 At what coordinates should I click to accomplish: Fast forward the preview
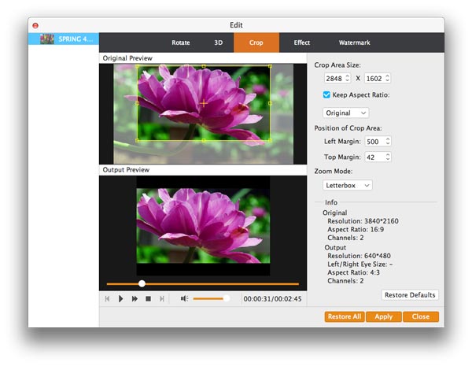click(135, 298)
